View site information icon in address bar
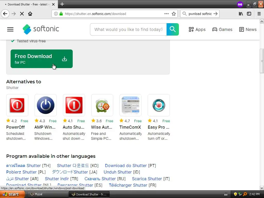 [x=56, y=14]
